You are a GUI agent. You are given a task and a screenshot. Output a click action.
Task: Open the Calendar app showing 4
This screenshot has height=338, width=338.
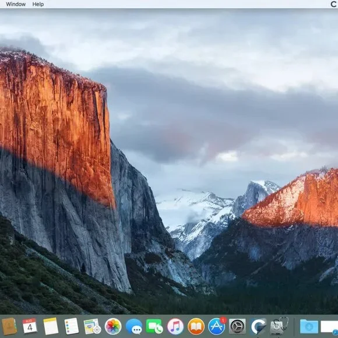pyautogui.click(x=30, y=326)
